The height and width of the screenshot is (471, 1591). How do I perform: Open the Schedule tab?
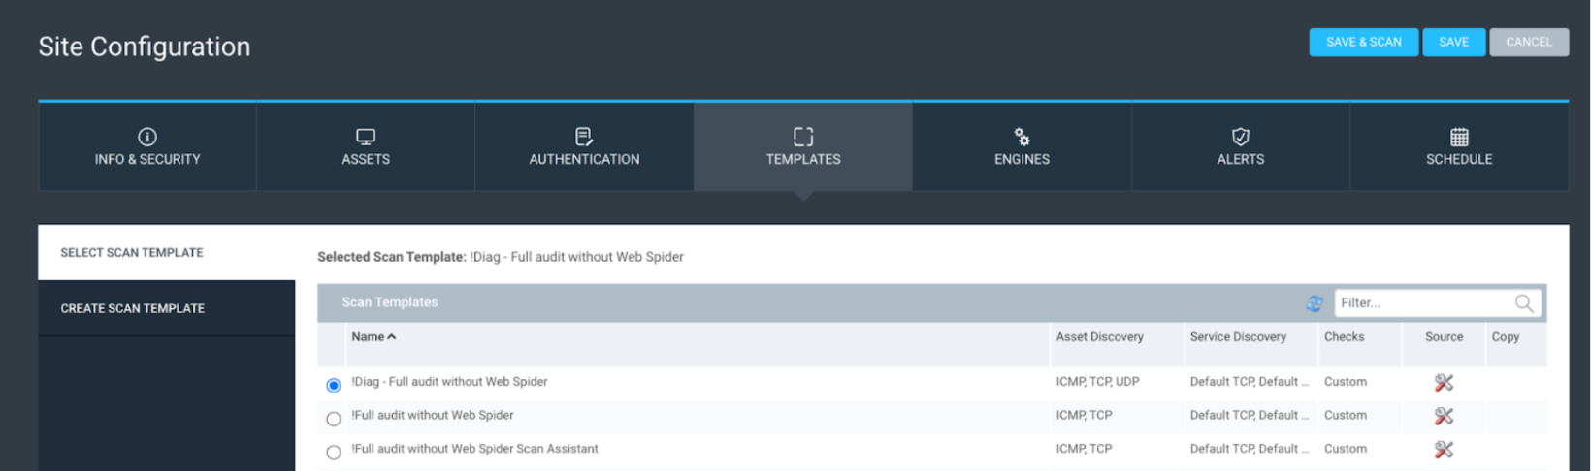click(1459, 146)
